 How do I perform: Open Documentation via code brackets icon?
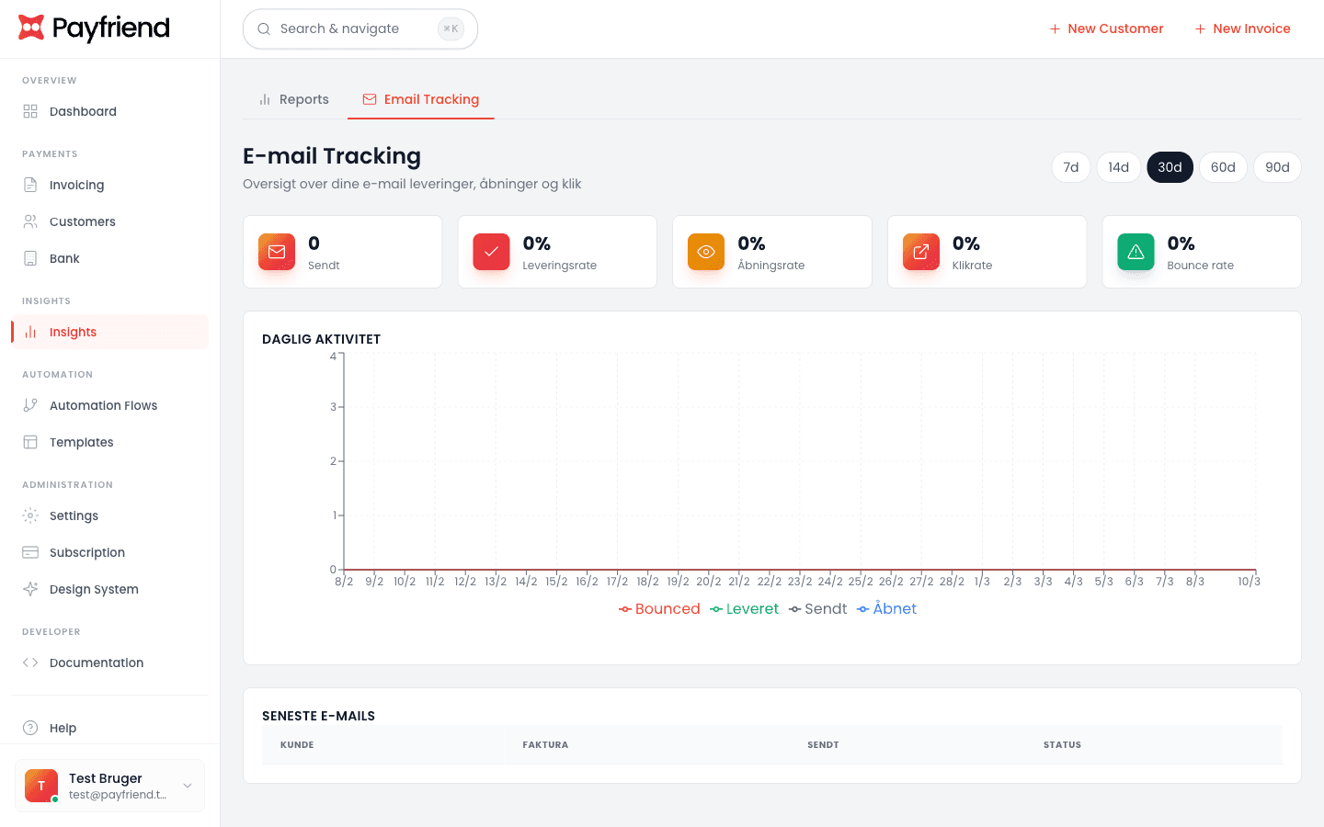pyautogui.click(x=30, y=663)
